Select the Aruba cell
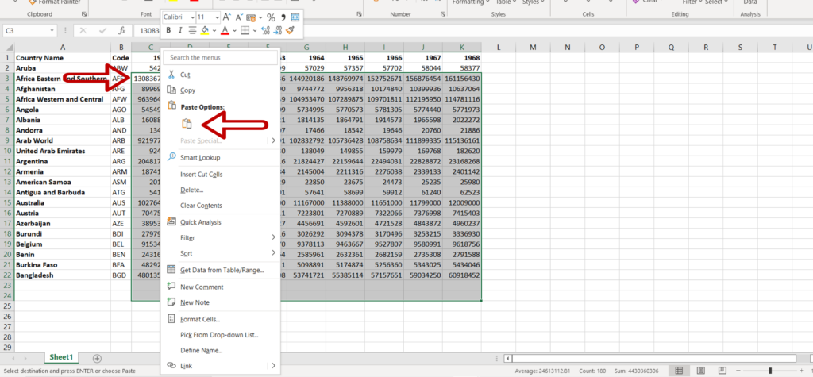Image resolution: width=813 pixels, height=377 pixels. coord(62,68)
